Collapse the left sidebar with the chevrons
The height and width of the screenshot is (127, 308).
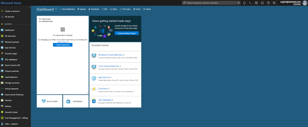click(x=29, y=7)
